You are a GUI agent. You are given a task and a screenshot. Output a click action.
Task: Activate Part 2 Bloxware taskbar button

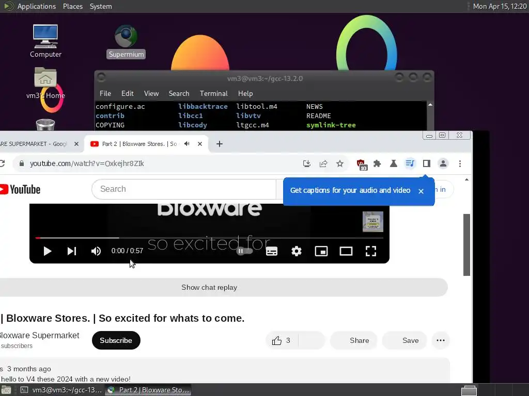coord(148,390)
